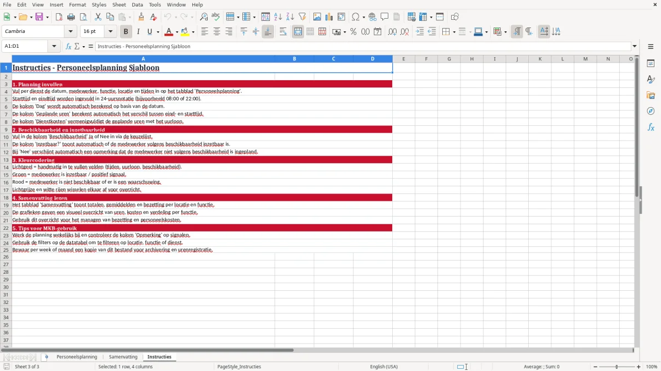Screen dimensions: 661x371
Task: Open the Styles menu
Action: click(99, 4)
